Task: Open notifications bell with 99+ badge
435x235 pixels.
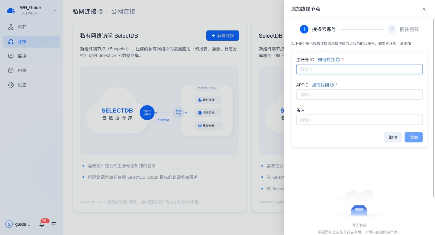Action: (x=42, y=224)
